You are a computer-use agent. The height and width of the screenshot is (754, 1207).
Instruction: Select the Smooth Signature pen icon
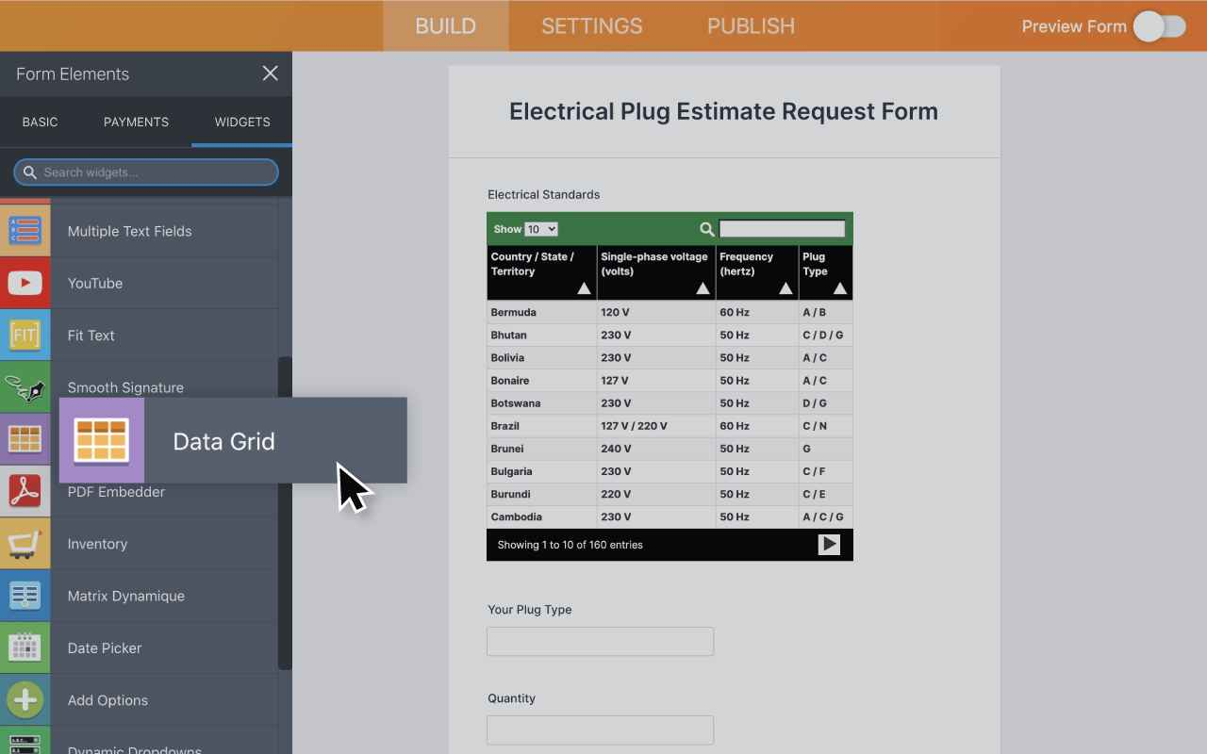click(25, 387)
